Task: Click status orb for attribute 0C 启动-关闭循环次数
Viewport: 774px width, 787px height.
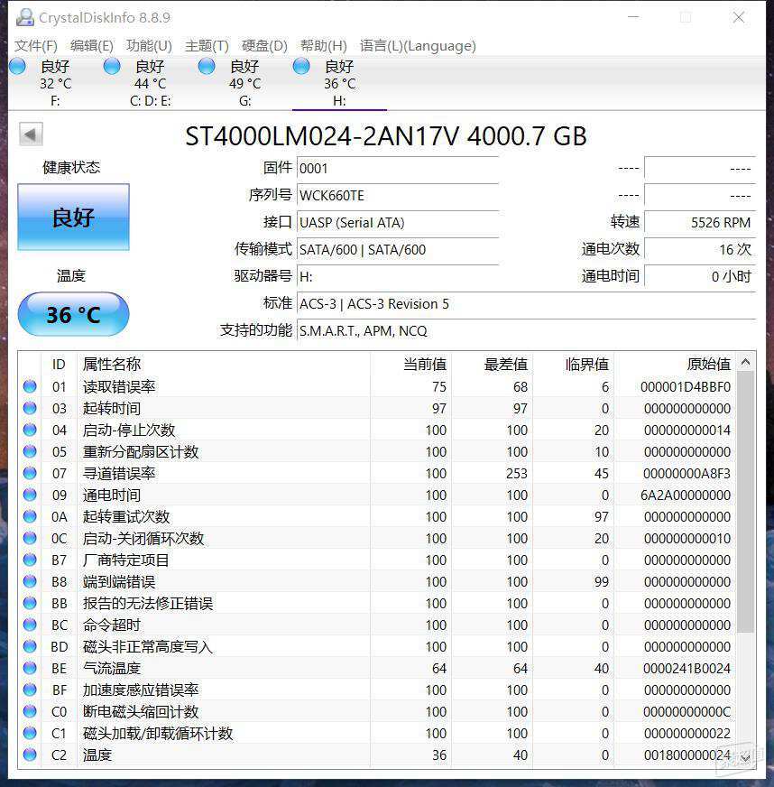Action: (x=30, y=538)
